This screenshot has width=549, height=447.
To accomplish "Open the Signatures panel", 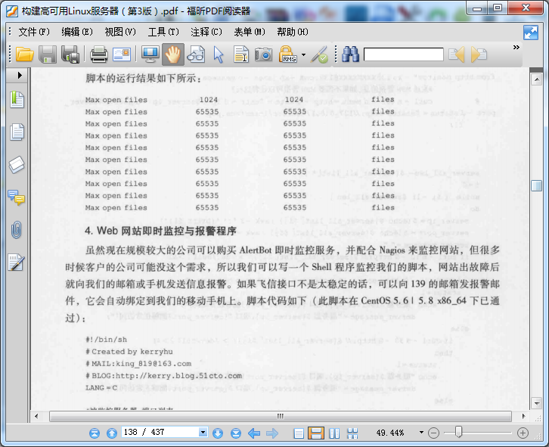I will click(x=16, y=262).
